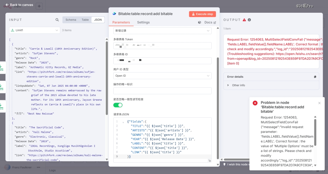
Task: Select the Parameters tab
Action: tap(121, 22)
